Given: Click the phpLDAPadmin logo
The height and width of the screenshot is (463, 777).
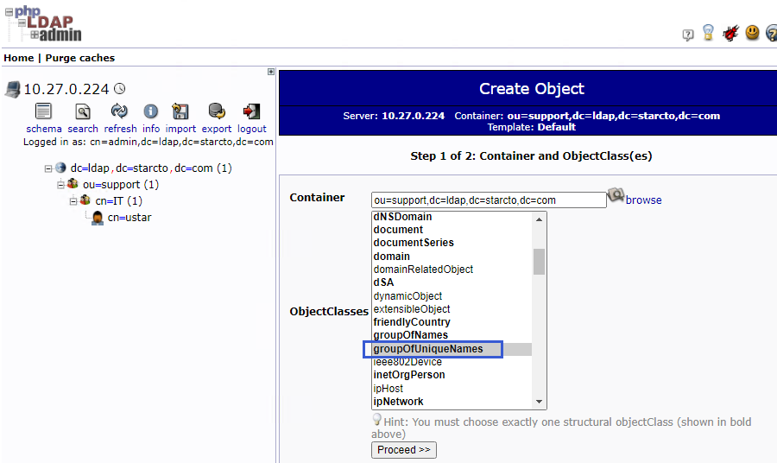Looking at the screenshot, I should 44,24.
